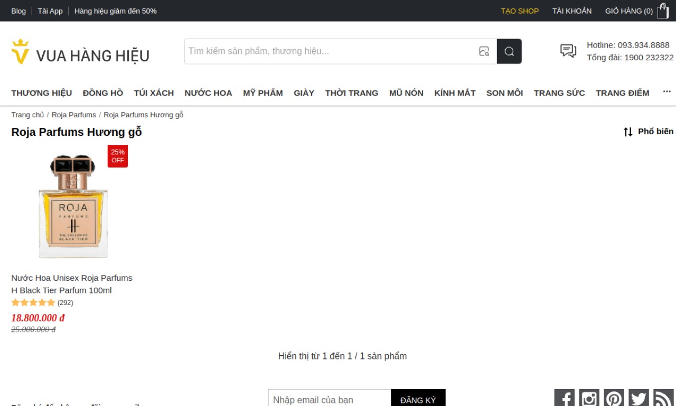Open the THỜI TRANG menu
The image size is (676, 406).
click(x=352, y=93)
